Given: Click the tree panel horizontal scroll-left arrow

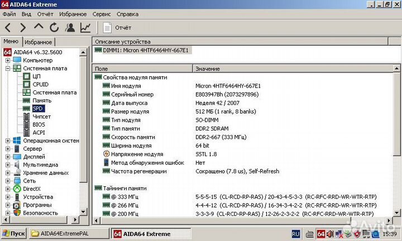Looking at the screenshot, I should point(6,219).
